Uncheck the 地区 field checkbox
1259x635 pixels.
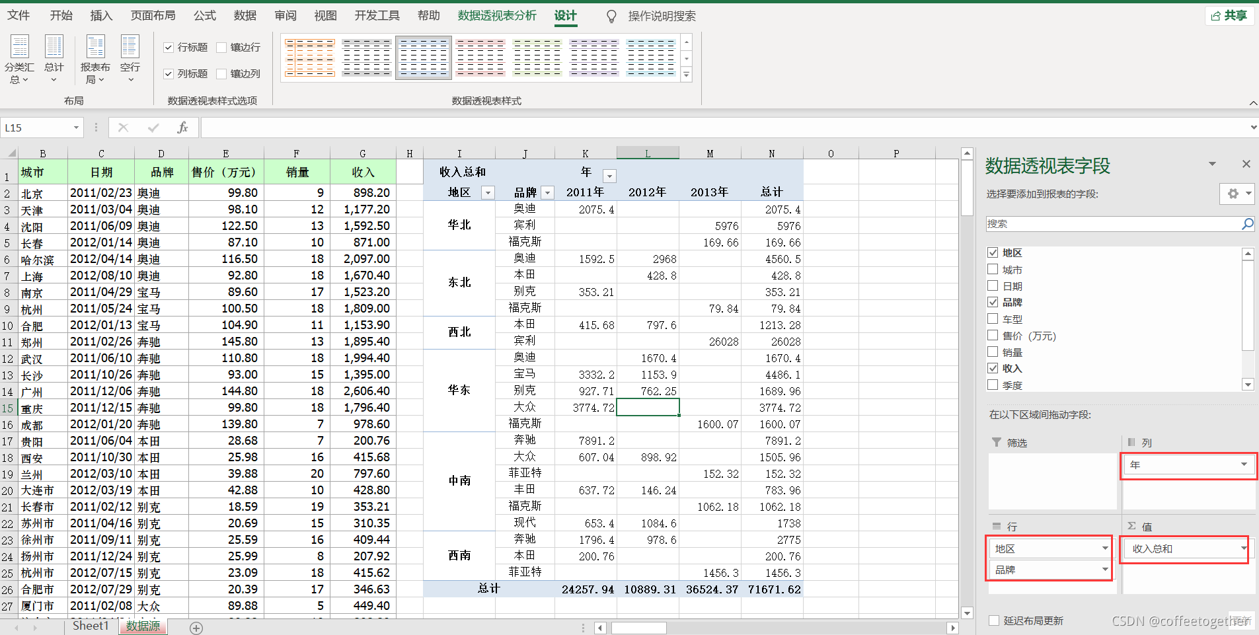993,252
